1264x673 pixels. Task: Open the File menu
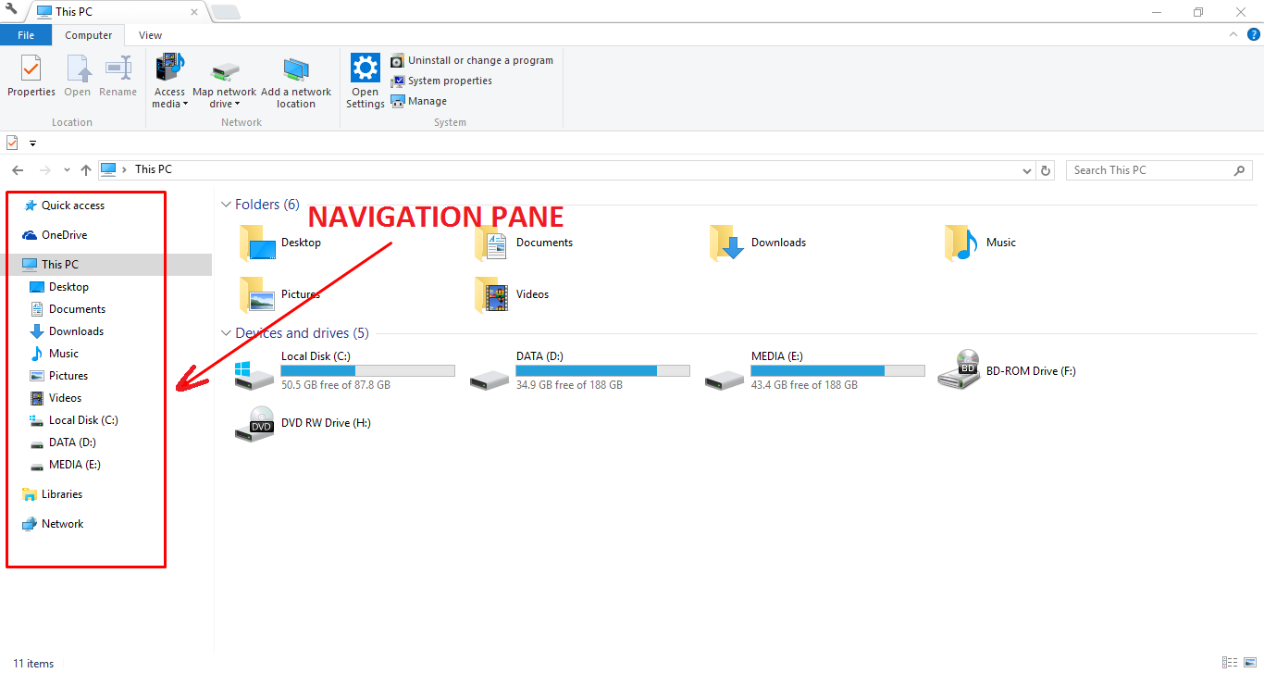[26, 34]
